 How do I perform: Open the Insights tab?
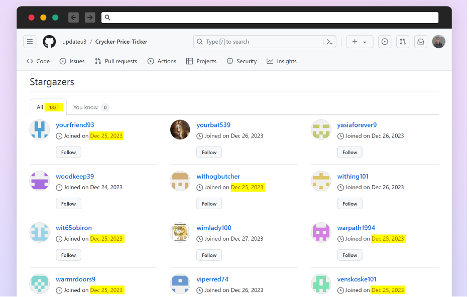pos(282,61)
